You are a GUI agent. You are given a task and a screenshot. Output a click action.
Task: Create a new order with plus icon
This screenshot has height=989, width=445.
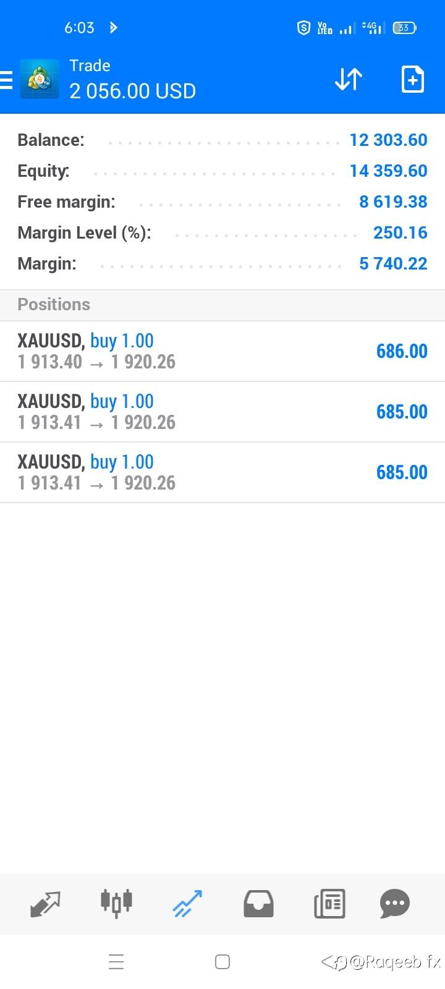[x=412, y=80]
